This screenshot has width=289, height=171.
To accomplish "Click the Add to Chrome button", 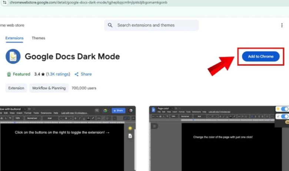I will (260, 57).
